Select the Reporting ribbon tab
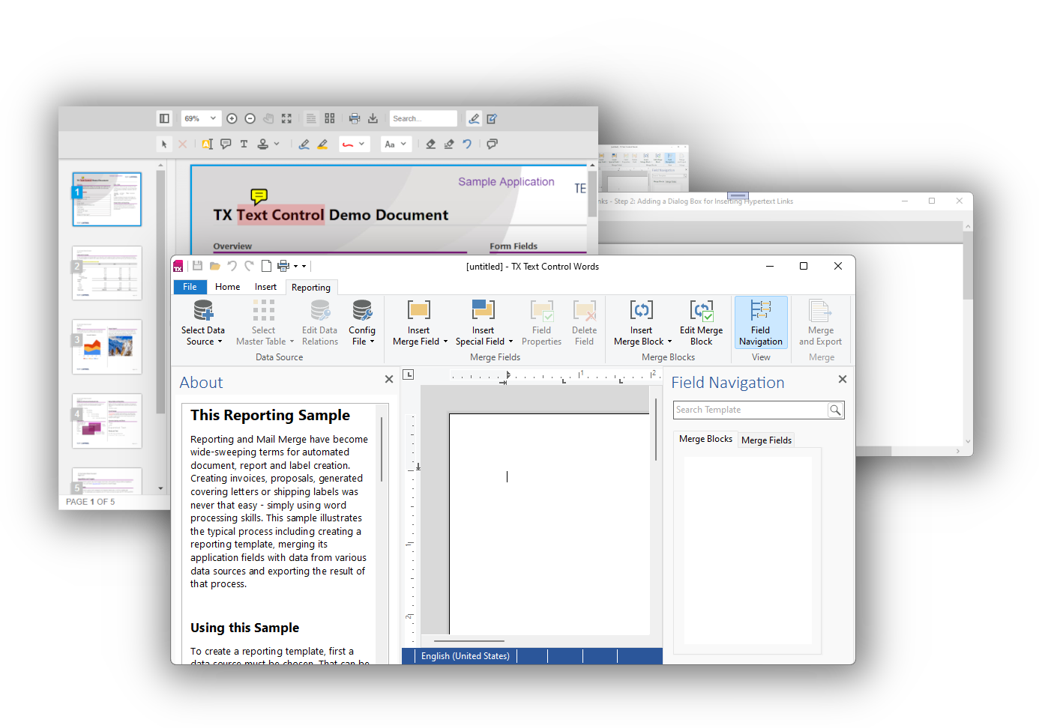 tap(311, 288)
